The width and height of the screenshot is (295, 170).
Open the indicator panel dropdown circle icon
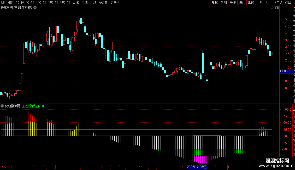click(x=2, y=106)
